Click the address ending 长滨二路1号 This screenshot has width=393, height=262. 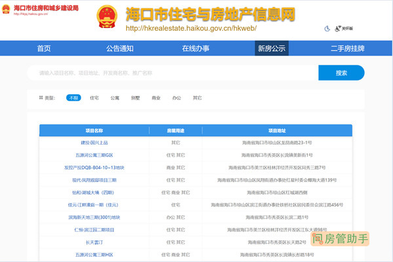pos(277,217)
